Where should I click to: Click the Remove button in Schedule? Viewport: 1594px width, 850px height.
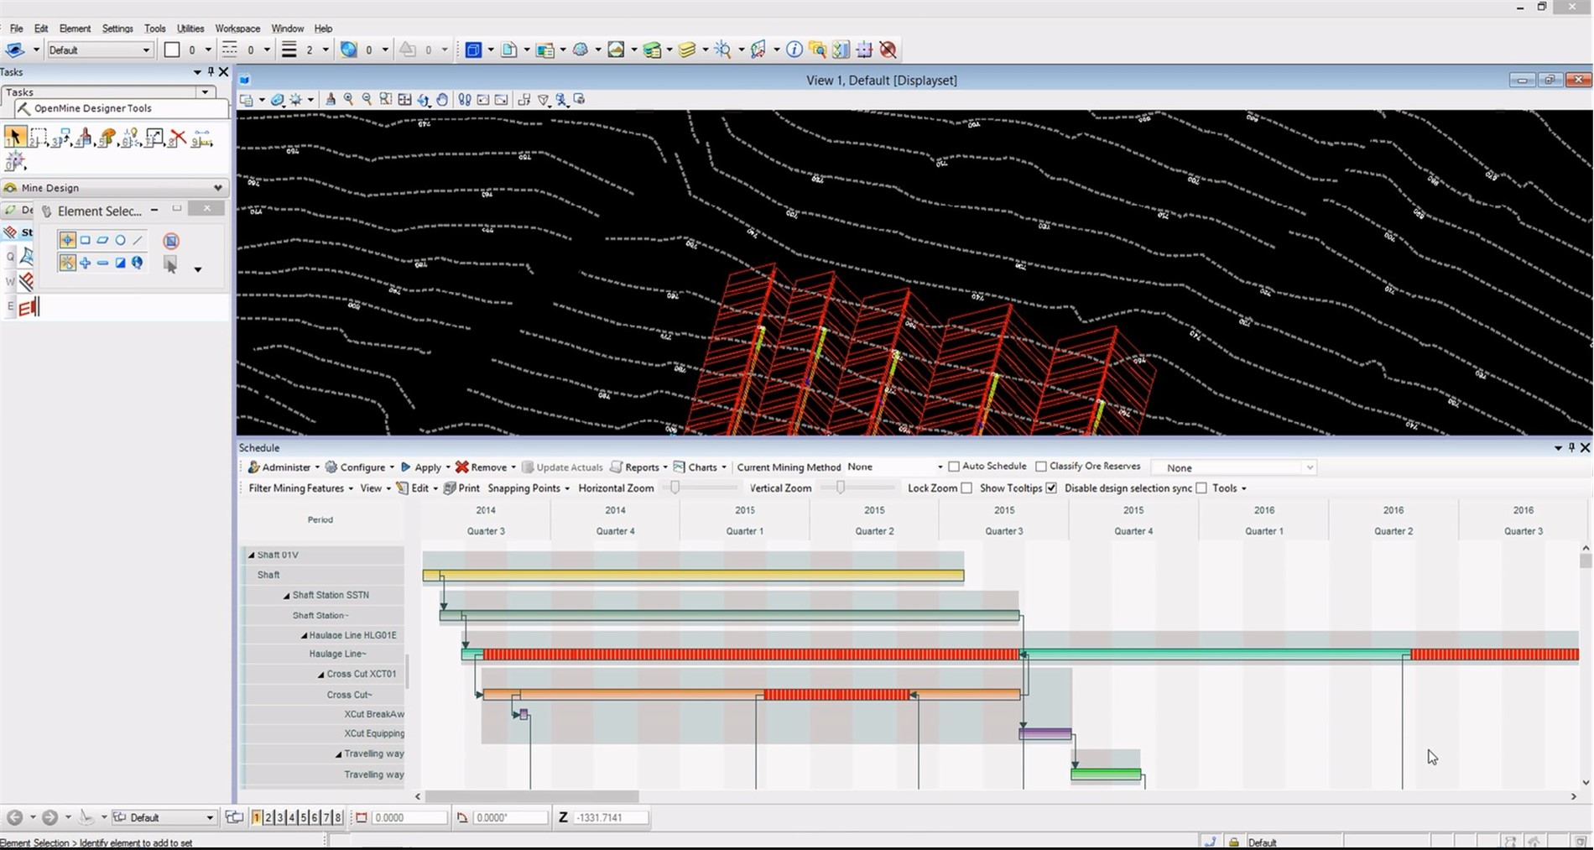485,467
